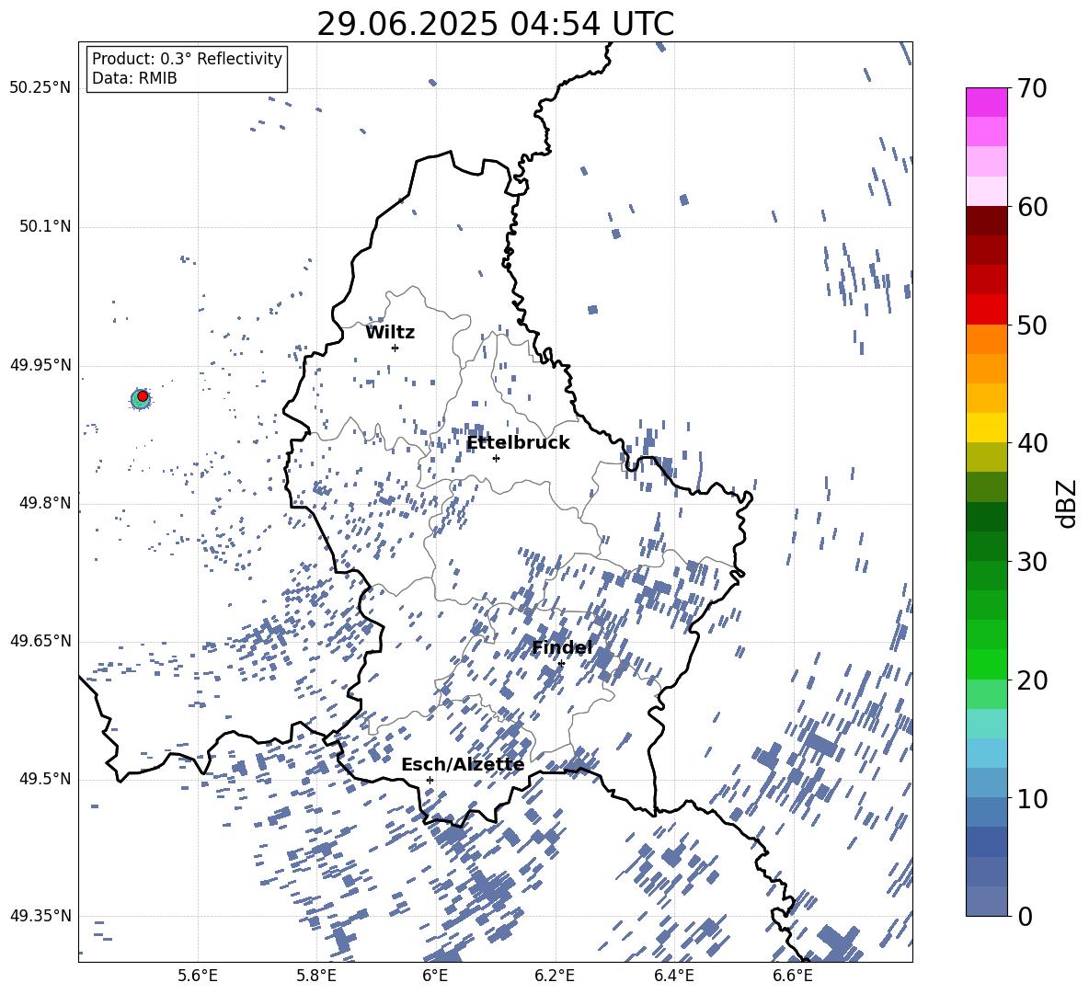The width and height of the screenshot is (1089, 994).
Task: Click the colorbar tick label 50
Action: point(1032,326)
